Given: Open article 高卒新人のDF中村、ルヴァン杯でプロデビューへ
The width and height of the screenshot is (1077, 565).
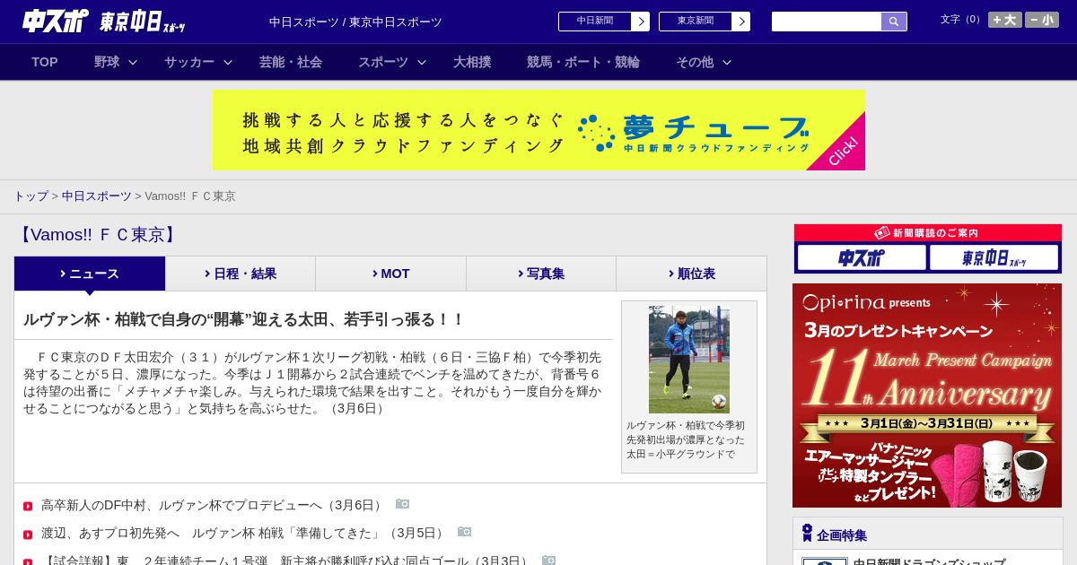Looking at the screenshot, I should (x=214, y=505).
